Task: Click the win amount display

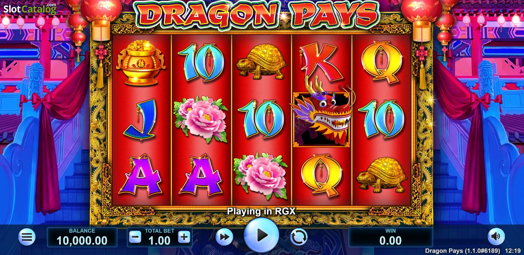Action: [x=391, y=237]
